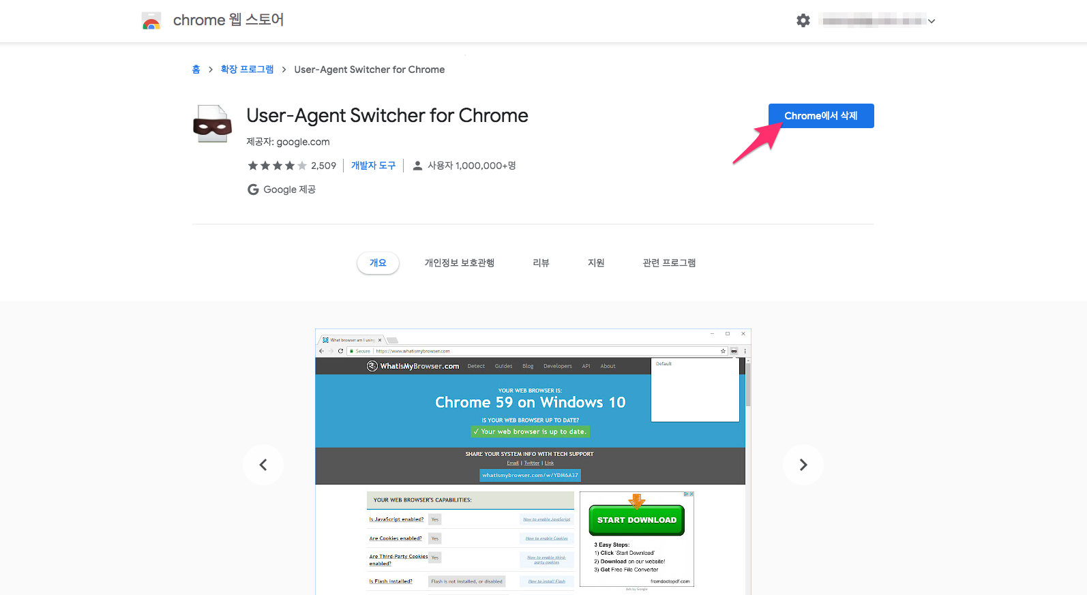Click the User-Agent Switcher mask icon

point(213,124)
